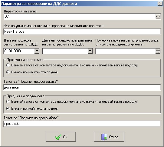This screenshot has height=147, width=164.
Task: Click the green checkmark OK button
Action: tap(61, 137)
